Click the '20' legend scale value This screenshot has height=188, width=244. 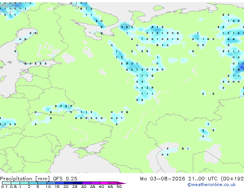(66, 186)
